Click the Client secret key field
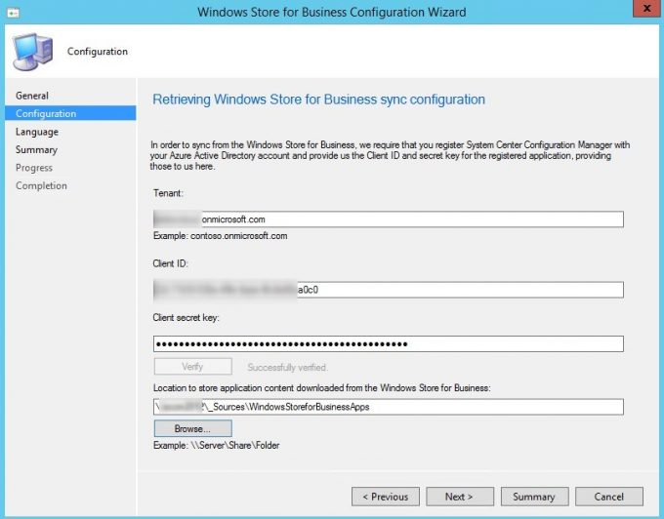The image size is (664, 519). pos(389,343)
